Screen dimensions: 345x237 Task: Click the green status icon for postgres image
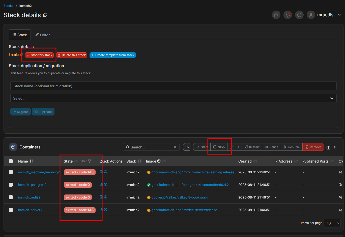click(149, 185)
